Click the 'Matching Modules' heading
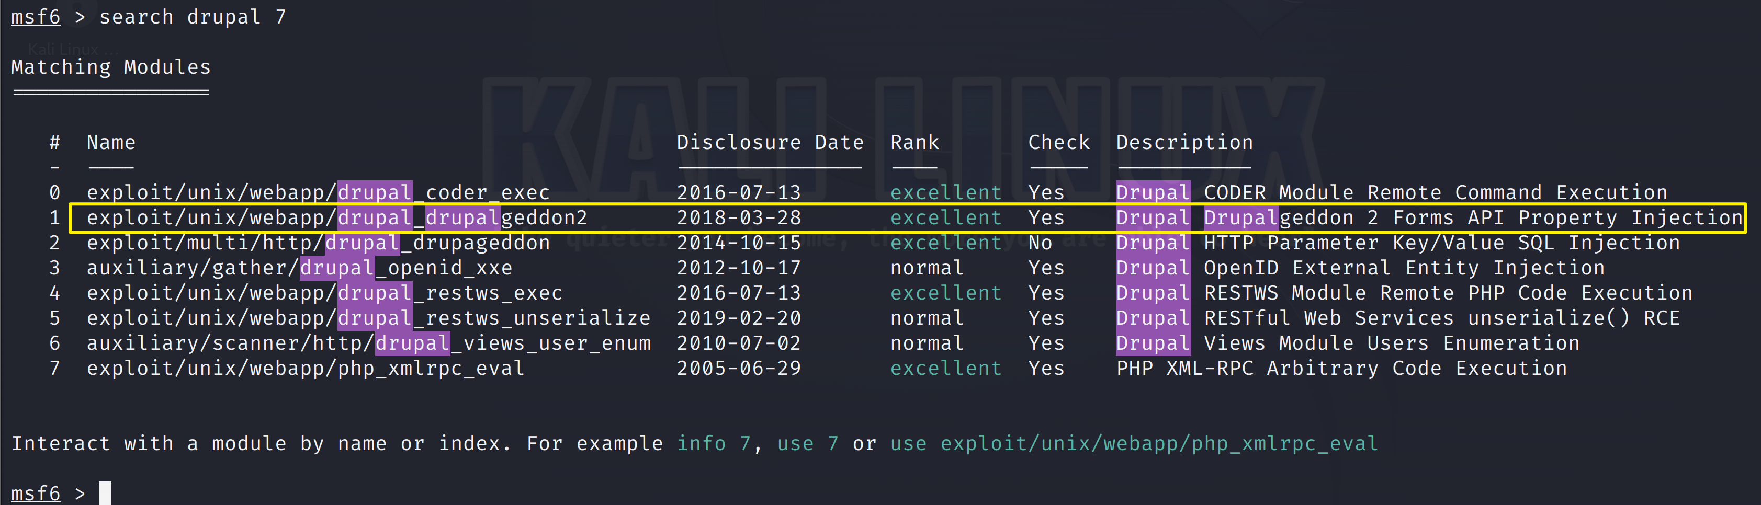 [x=111, y=67]
